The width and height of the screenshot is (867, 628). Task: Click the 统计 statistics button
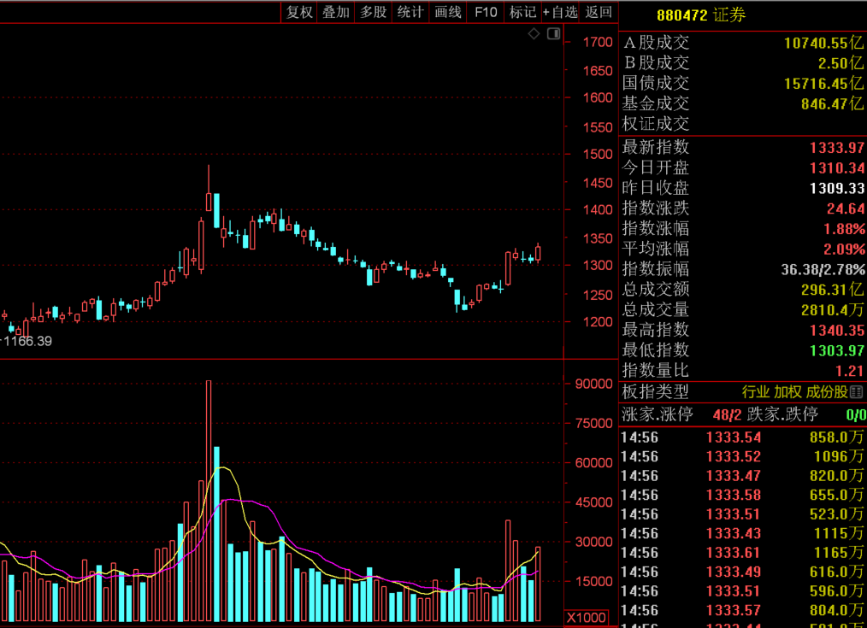tap(410, 12)
